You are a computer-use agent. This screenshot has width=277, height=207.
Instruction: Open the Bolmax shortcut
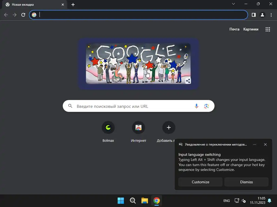(x=108, y=132)
